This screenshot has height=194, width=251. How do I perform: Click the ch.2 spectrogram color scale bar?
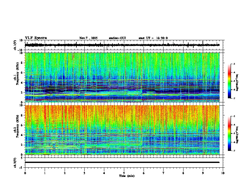229,133
